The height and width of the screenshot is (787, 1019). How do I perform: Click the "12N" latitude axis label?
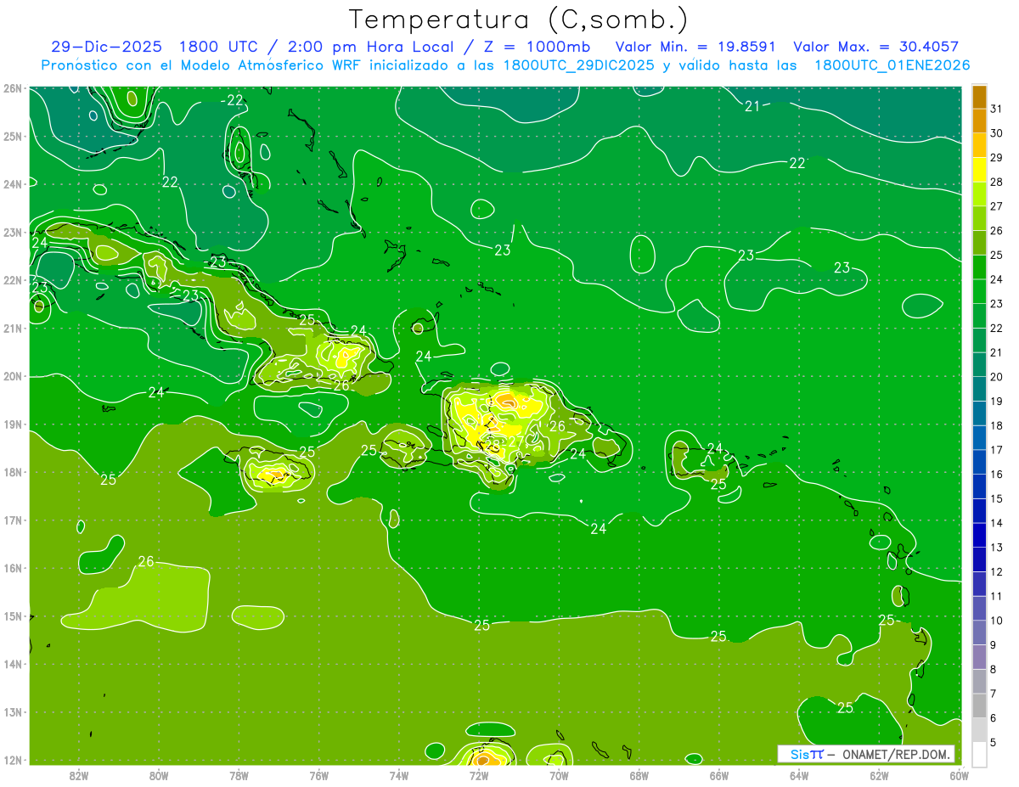(13, 760)
